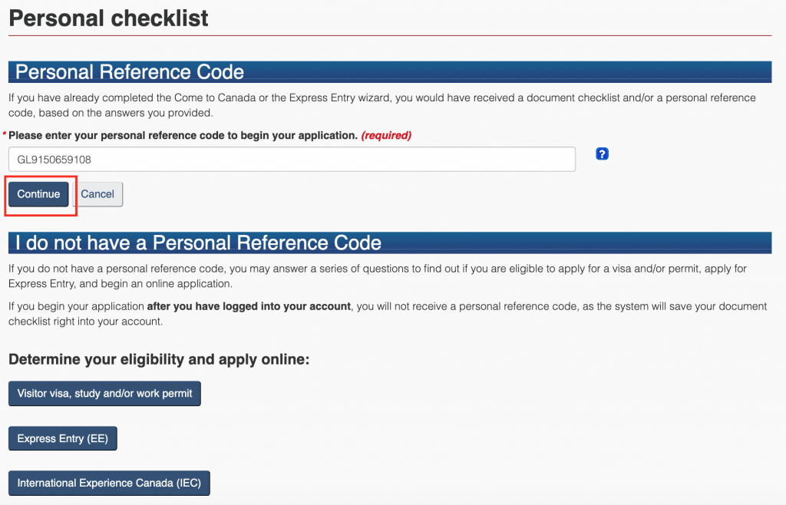Click the Personal Reference Code section header
The height and width of the screenshot is (505, 786).
coord(130,72)
